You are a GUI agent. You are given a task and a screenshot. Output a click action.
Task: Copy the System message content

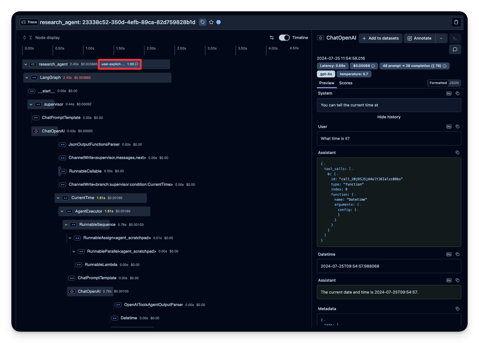pos(457,93)
